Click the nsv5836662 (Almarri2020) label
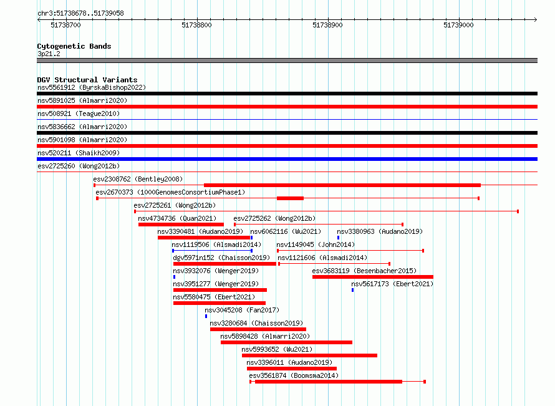 82,127
